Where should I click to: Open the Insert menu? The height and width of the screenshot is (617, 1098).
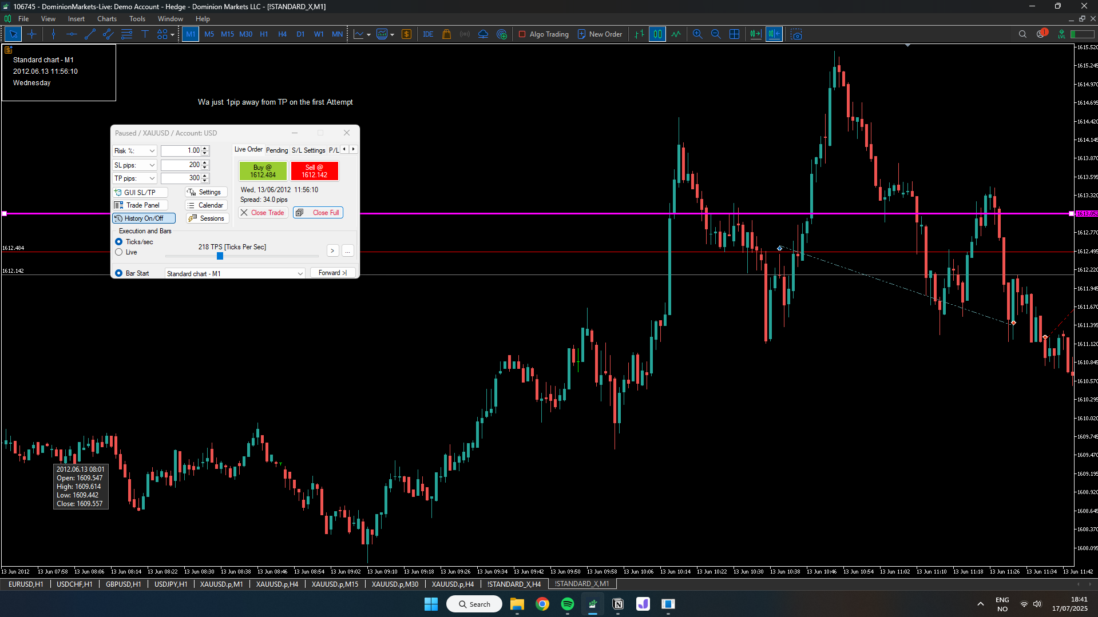tap(76, 19)
